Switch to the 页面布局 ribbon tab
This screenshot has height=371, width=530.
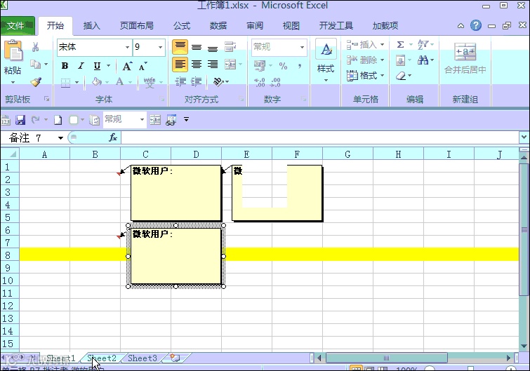point(137,26)
